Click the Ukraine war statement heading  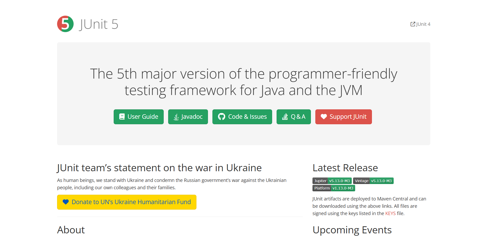(x=159, y=168)
